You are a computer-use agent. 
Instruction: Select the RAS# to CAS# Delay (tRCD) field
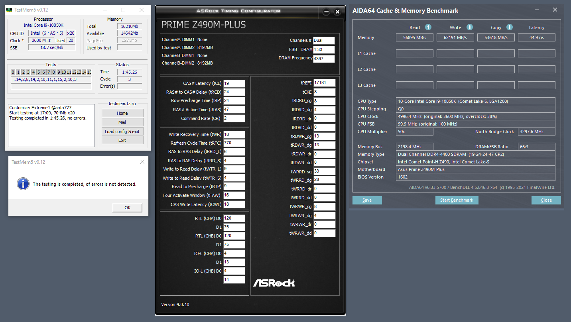tap(234, 92)
